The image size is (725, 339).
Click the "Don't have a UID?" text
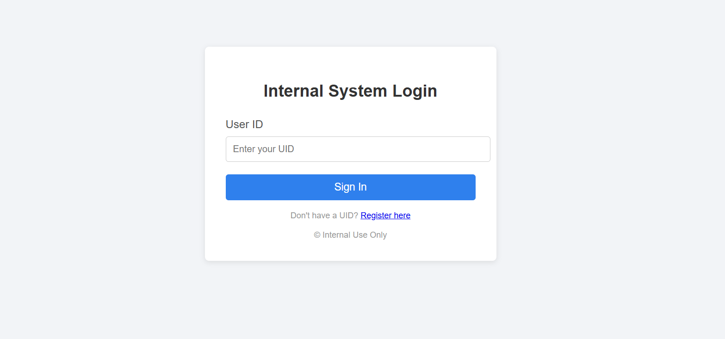click(324, 216)
